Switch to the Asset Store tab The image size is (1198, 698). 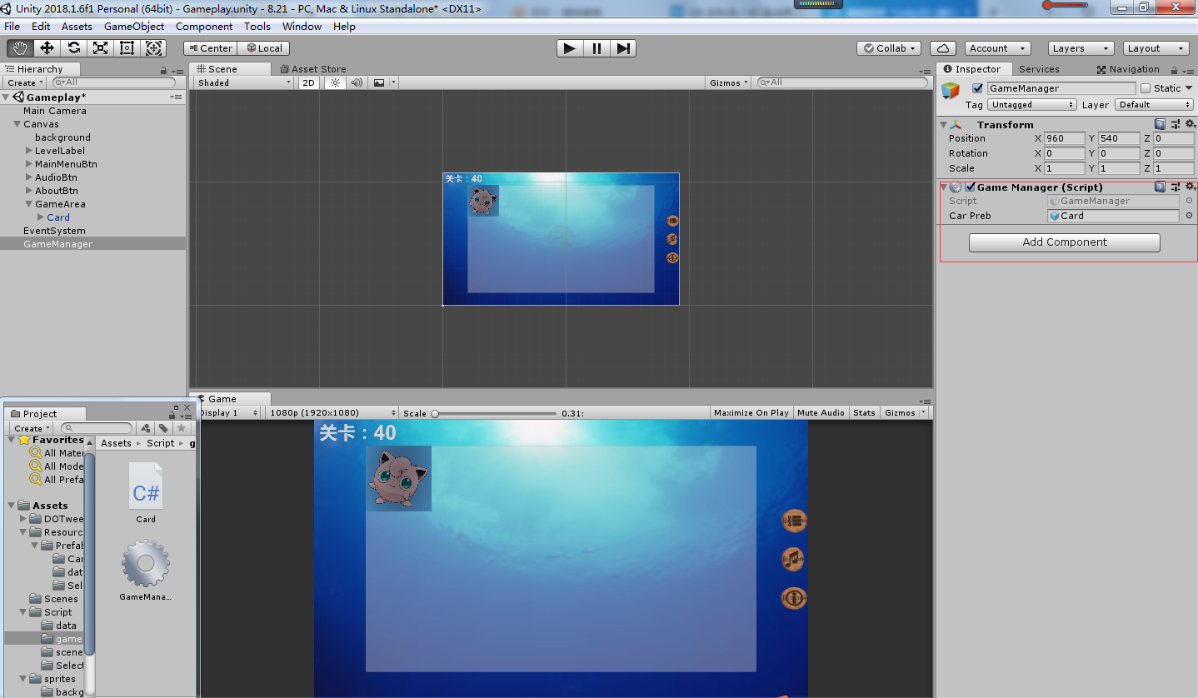point(313,69)
